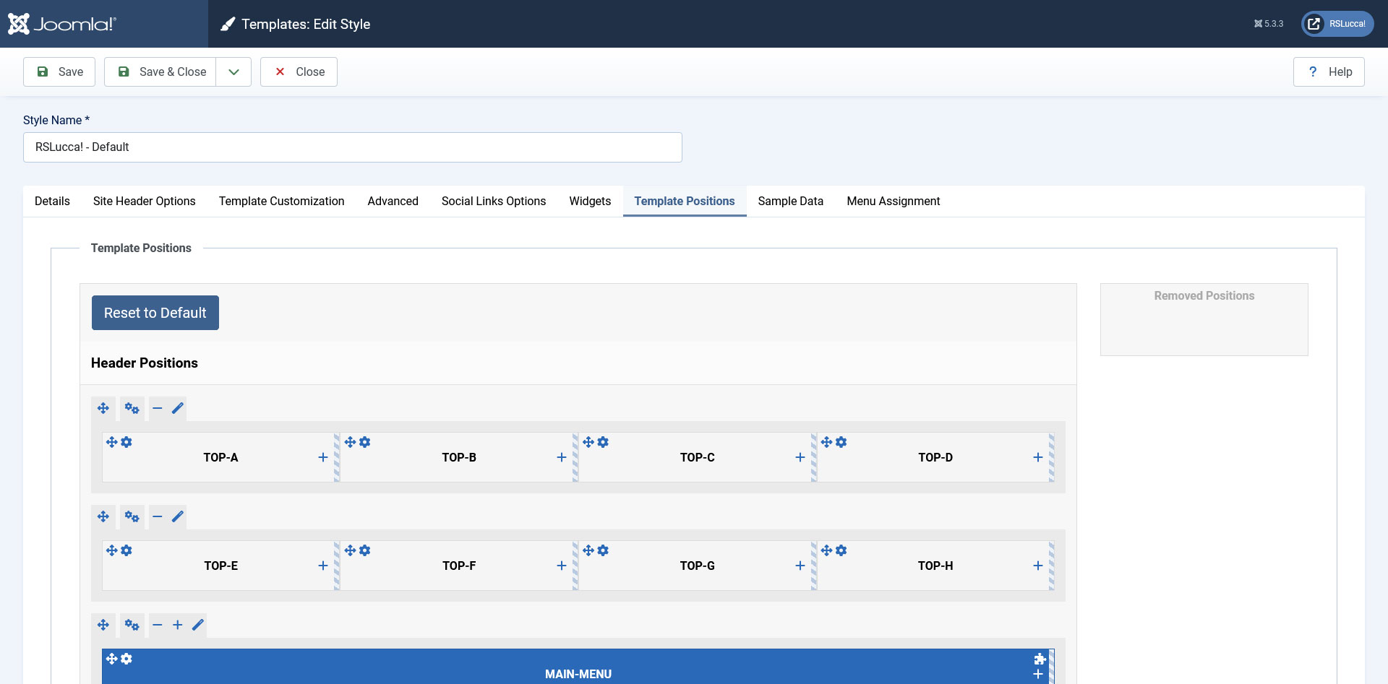Click the puzzle piece icon on MAIN-MENU
Screen dimensions: 1388x684
click(x=1040, y=659)
